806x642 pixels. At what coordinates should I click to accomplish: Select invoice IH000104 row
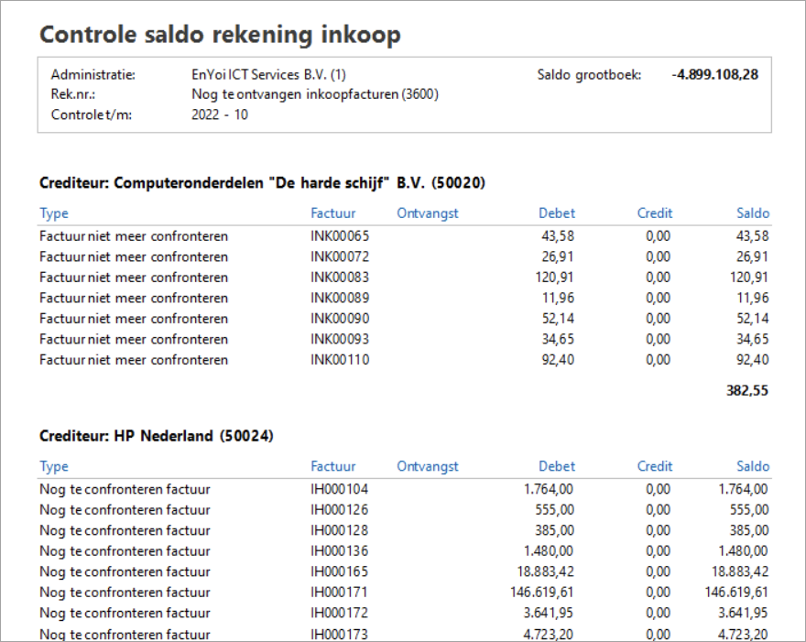404,489
